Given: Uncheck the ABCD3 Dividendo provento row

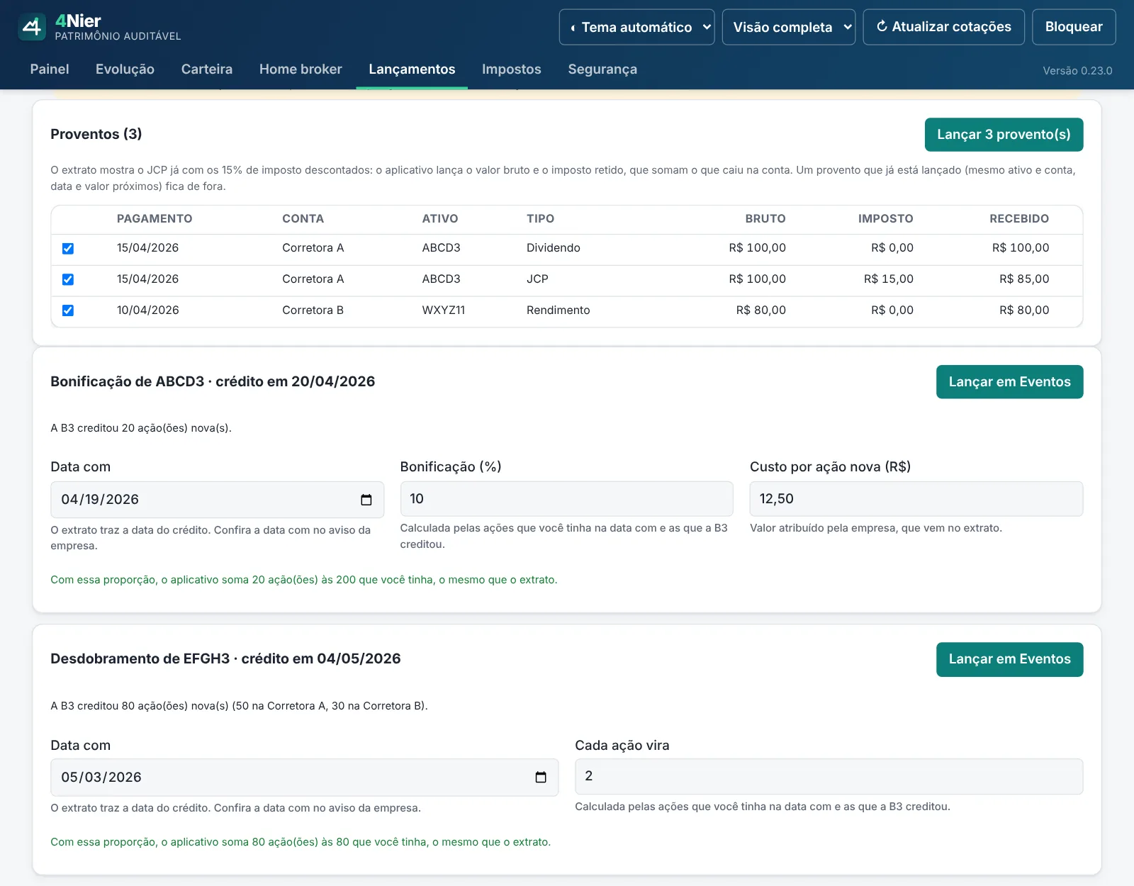Looking at the screenshot, I should 68,249.
